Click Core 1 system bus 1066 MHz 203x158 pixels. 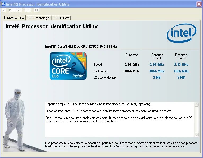coord(157,71)
